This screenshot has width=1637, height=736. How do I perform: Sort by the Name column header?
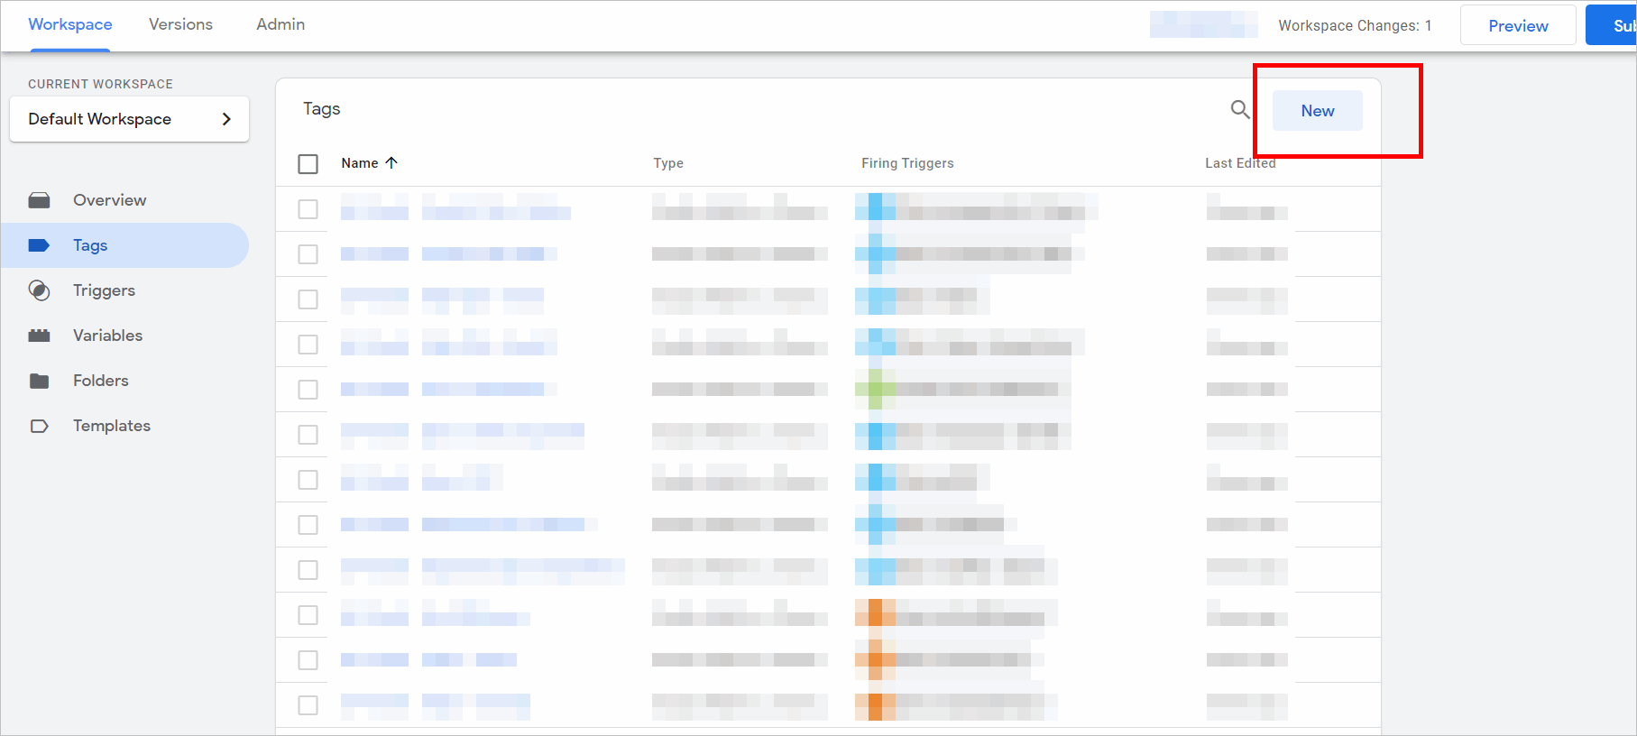360,163
